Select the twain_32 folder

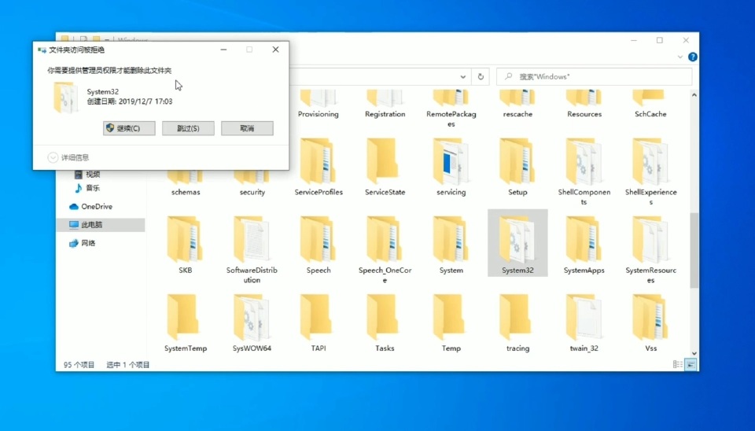click(584, 323)
